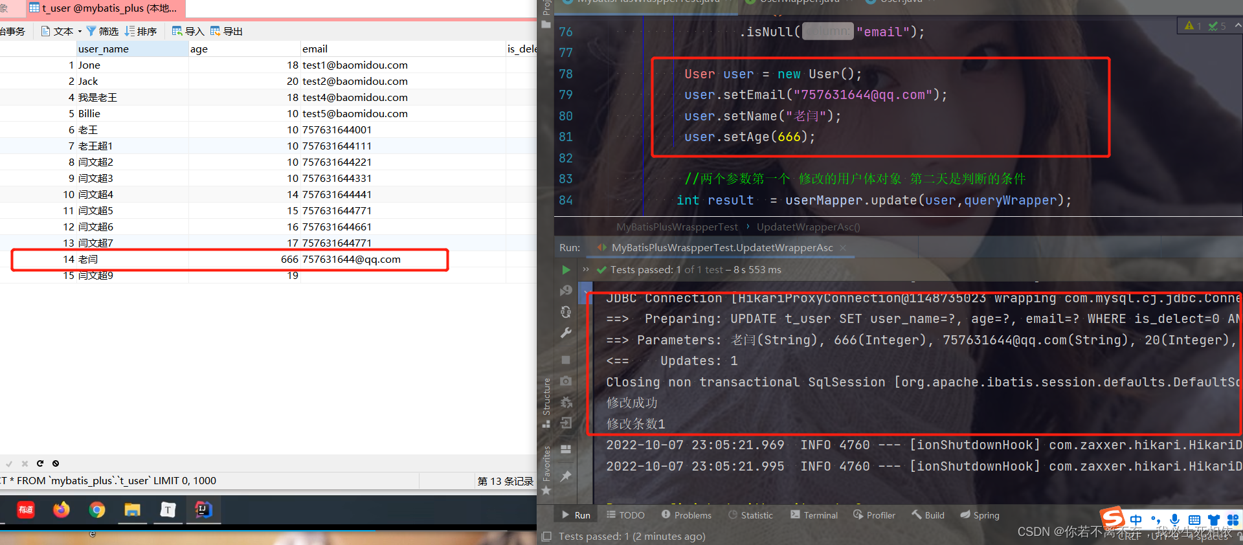1243x545 pixels.
Task: Click the exit icon in Run sidebar
Action: coord(566,423)
